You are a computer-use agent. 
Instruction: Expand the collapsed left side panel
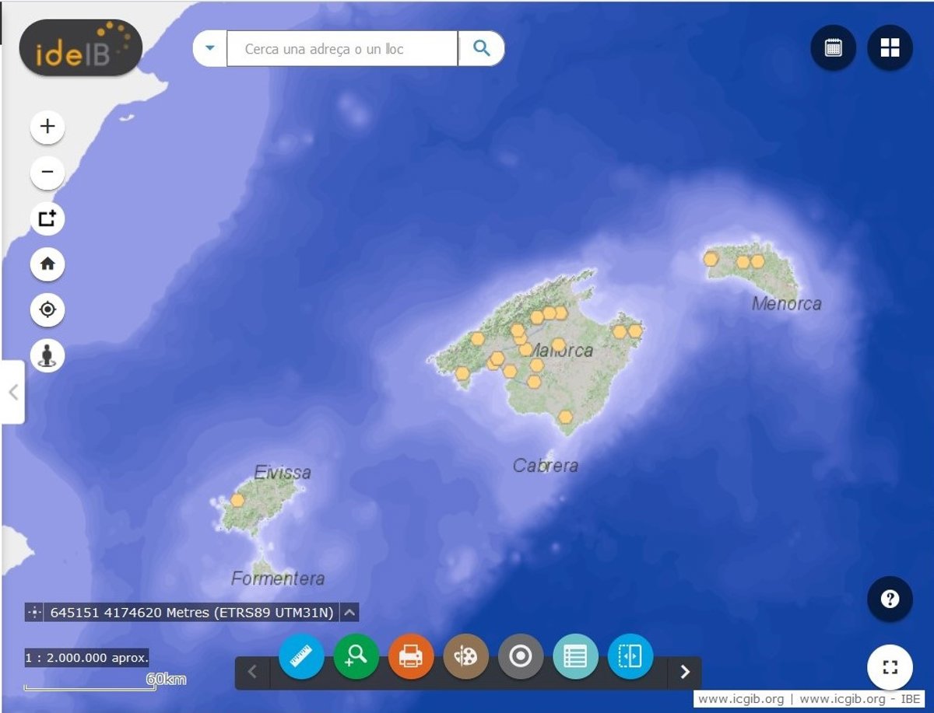click(x=12, y=392)
